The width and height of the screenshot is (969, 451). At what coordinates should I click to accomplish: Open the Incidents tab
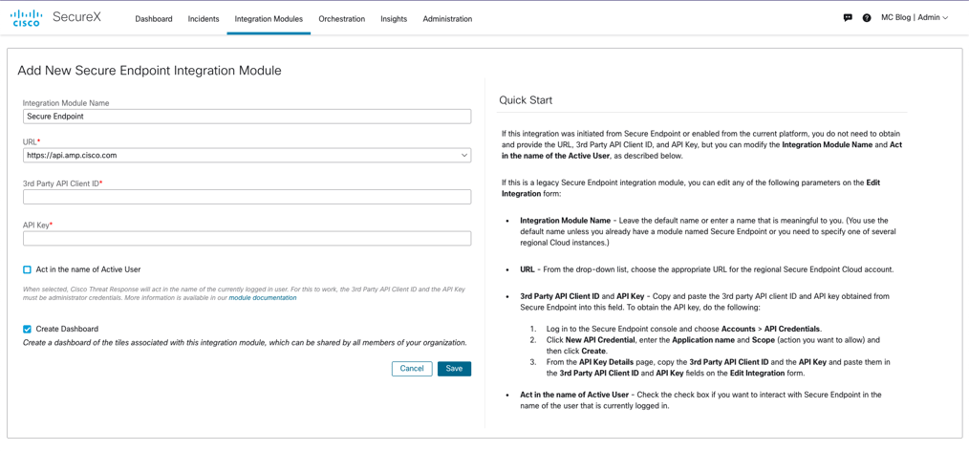(204, 19)
